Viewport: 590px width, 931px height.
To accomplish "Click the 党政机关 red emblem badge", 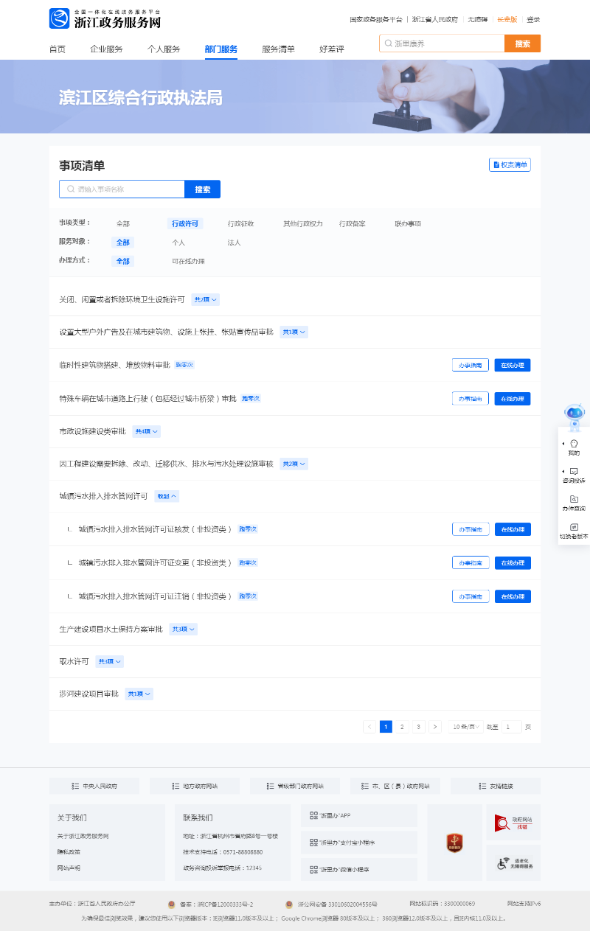I will coord(454,843).
